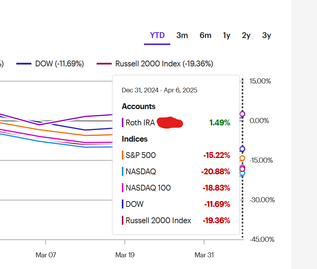Screen dimensions: 317x269
Task: Click the orange S&P 500 data point marker
Action: point(242,158)
